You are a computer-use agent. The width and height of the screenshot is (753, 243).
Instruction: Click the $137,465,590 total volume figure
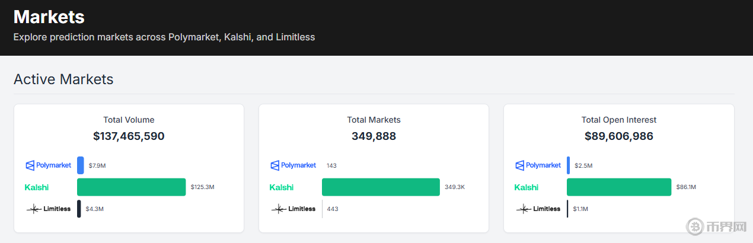[129, 136]
